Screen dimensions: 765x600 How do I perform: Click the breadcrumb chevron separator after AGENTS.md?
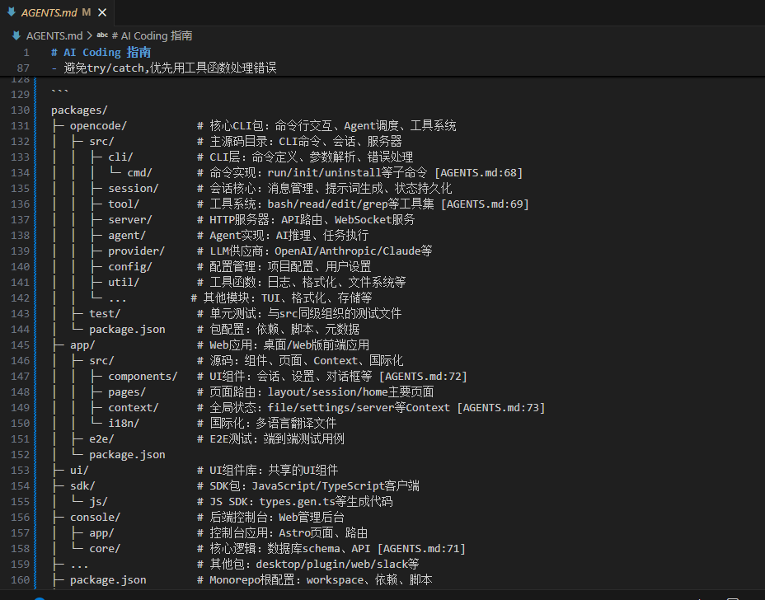[x=89, y=35]
